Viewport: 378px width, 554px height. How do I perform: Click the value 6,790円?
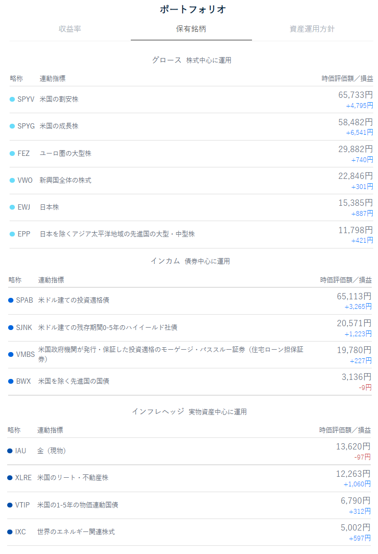click(355, 501)
